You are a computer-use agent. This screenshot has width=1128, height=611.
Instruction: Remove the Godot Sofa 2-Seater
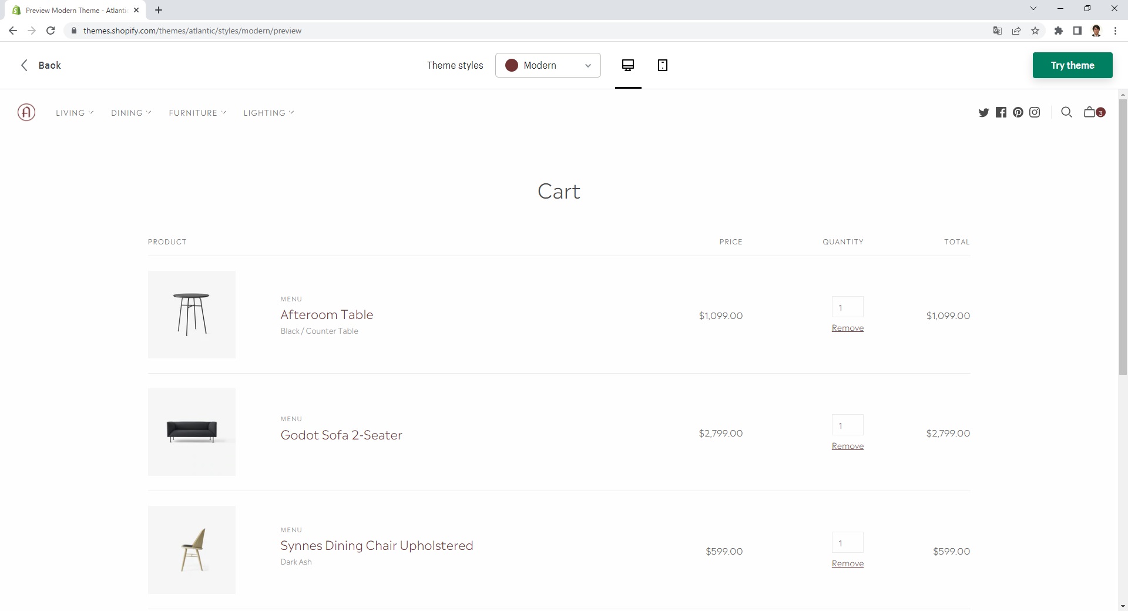coord(847,446)
